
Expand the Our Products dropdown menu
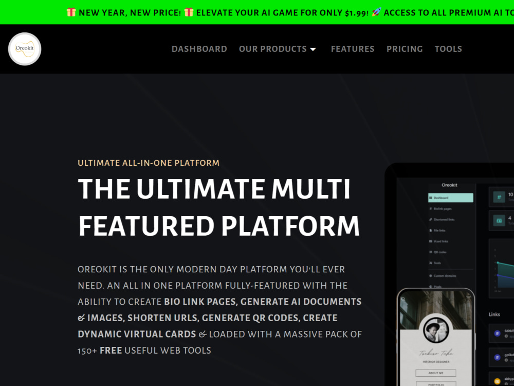[x=278, y=49]
